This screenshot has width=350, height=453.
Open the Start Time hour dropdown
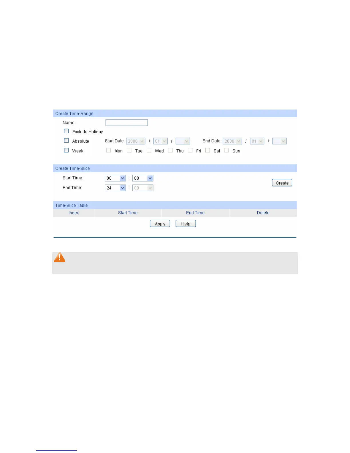[x=115, y=178]
